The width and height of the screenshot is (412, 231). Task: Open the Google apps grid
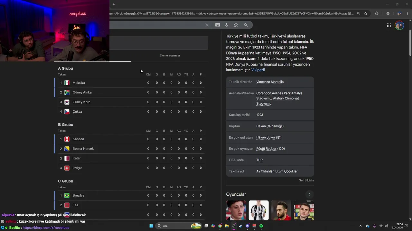[389, 25]
